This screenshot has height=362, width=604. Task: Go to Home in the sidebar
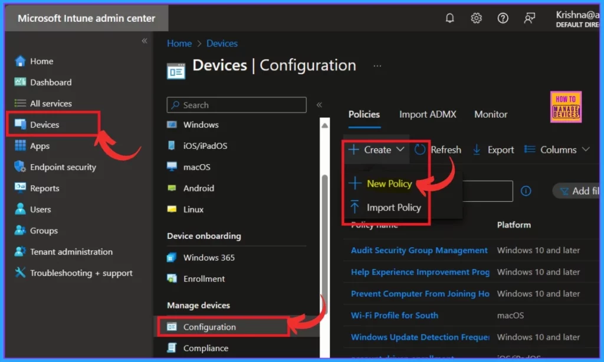pos(42,61)
